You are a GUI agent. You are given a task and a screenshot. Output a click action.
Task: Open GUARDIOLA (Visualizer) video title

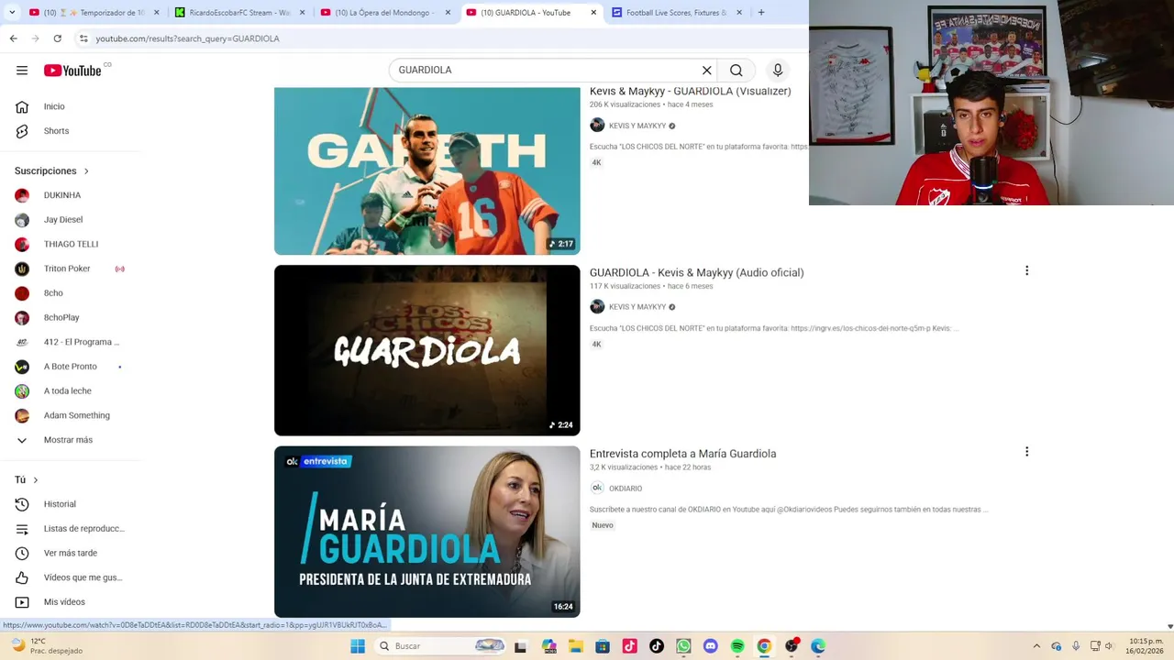pyautogui.click(x=690, y=92)
